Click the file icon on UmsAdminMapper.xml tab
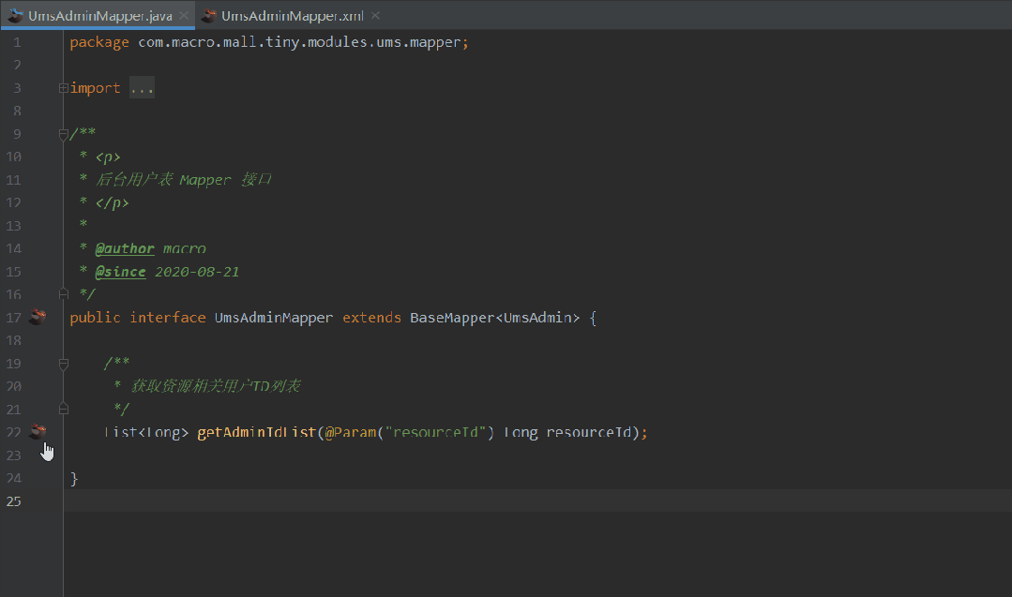1012x597 pixels. tap(208, 15)
